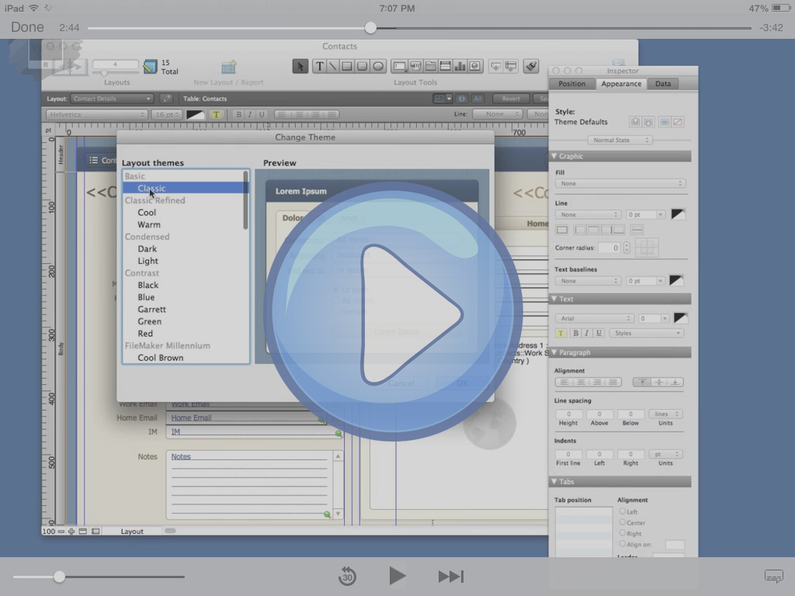The height and width of the screenshot is (596, 795).
Task: Click the red slash style icon beside Theme Defaults
Action: pyautogui.click(x=677, y=122)
